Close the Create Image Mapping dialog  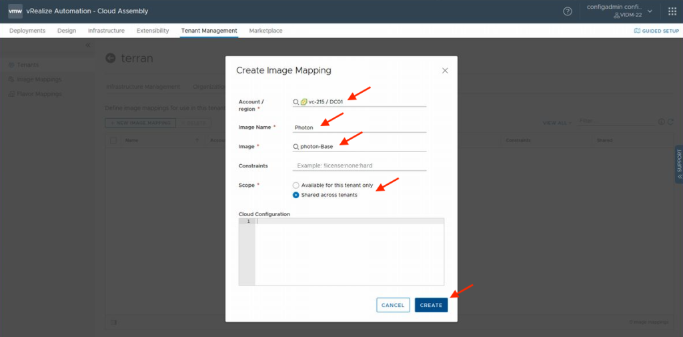(x=445, y=71)
